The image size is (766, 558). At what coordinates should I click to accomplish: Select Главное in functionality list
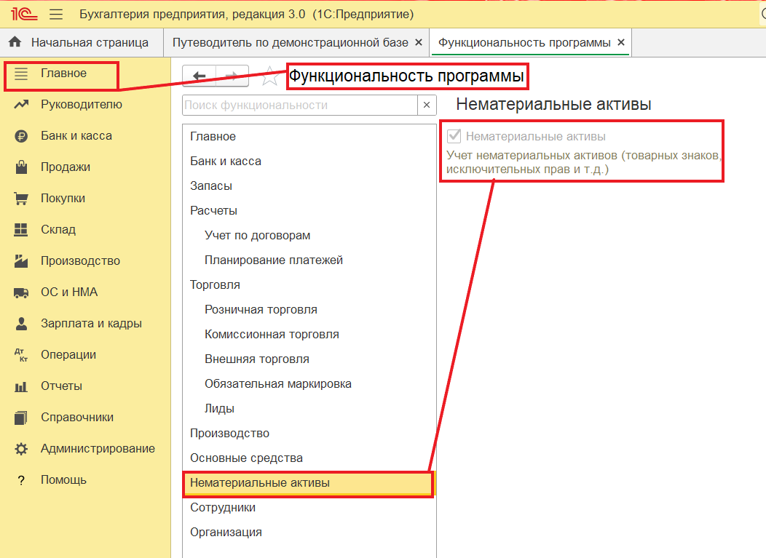coord(309,136)
